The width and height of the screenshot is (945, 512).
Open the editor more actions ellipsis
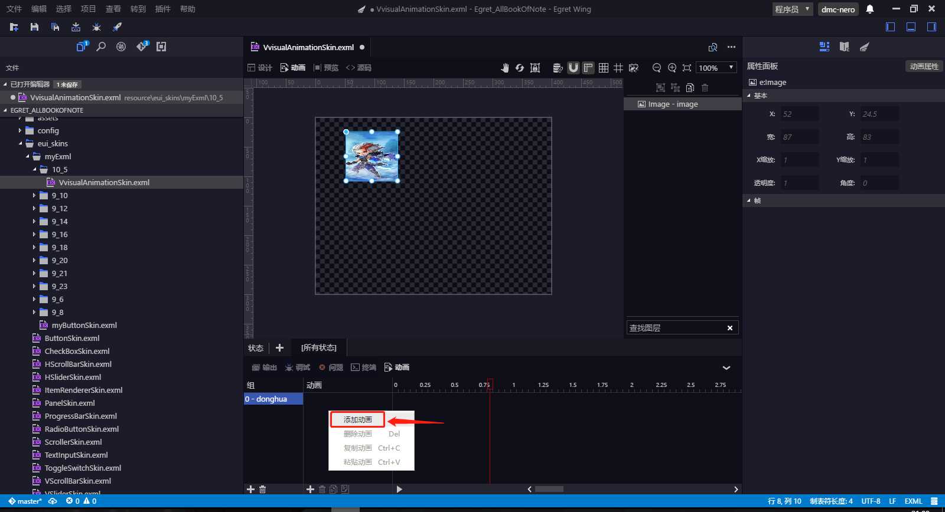(x=731, y=47)
